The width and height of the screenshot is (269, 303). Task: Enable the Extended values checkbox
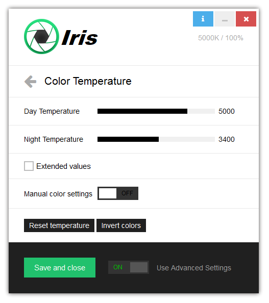tap(29, 166)
